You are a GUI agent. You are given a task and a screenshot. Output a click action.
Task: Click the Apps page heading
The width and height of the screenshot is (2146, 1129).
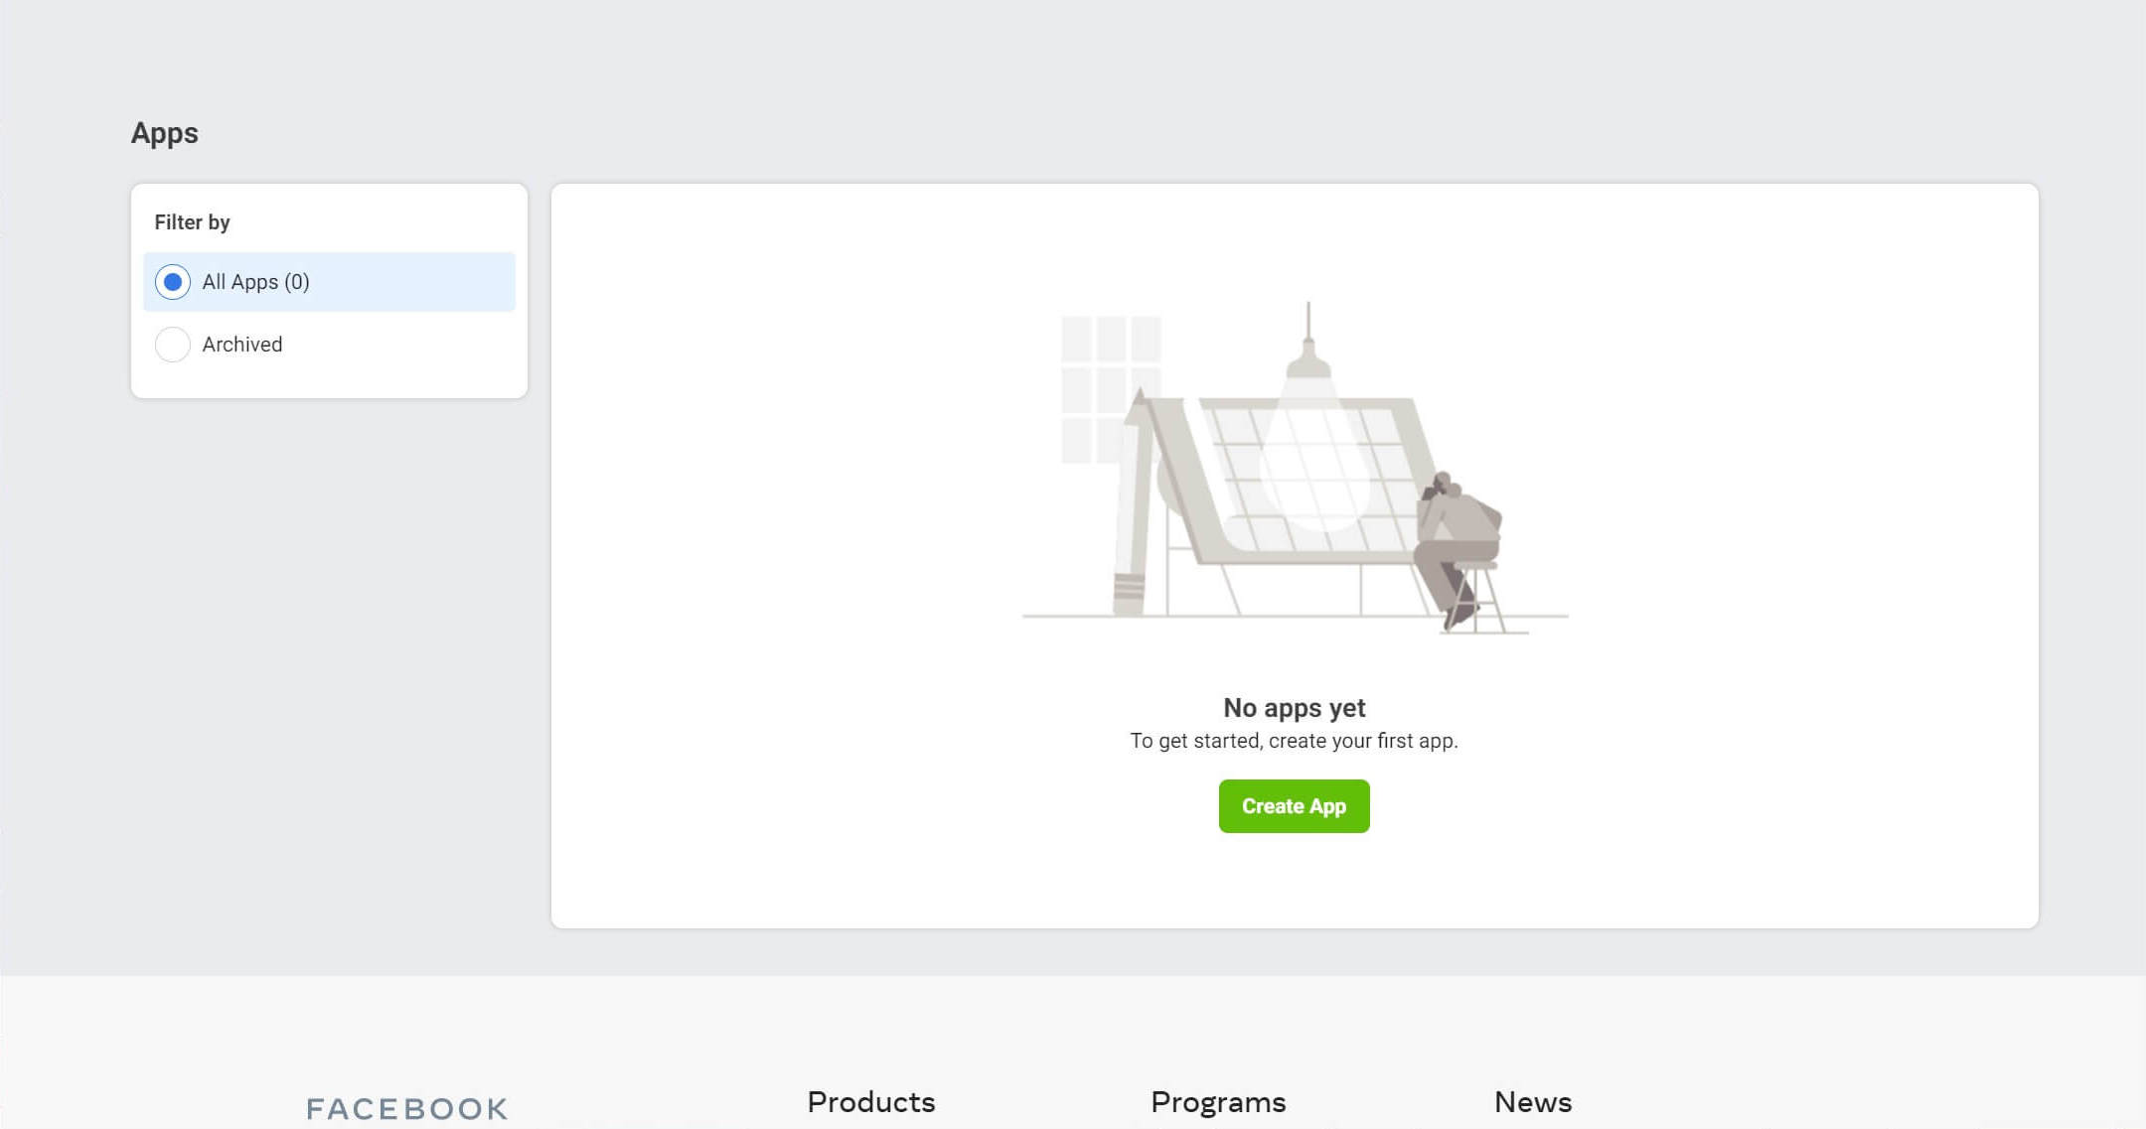[165, 133]
